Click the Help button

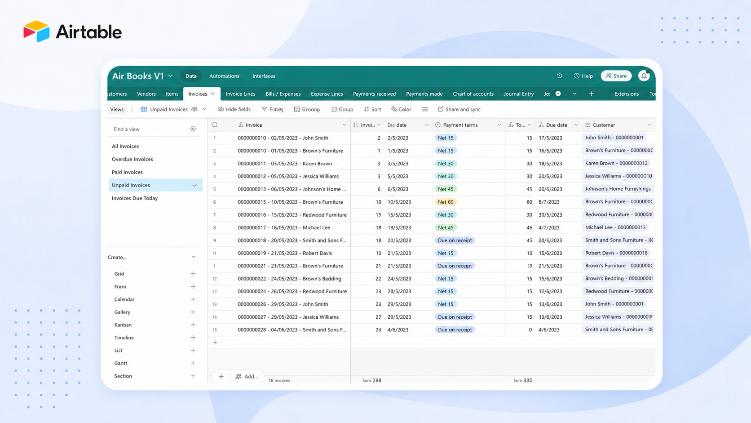583,76
